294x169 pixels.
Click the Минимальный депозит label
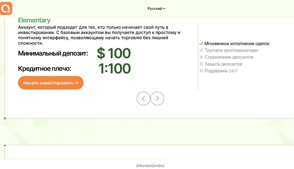53,53
